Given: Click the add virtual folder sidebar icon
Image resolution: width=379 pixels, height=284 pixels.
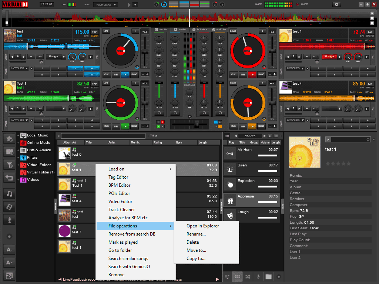Looking at the screenshot, I should [9, 152].
